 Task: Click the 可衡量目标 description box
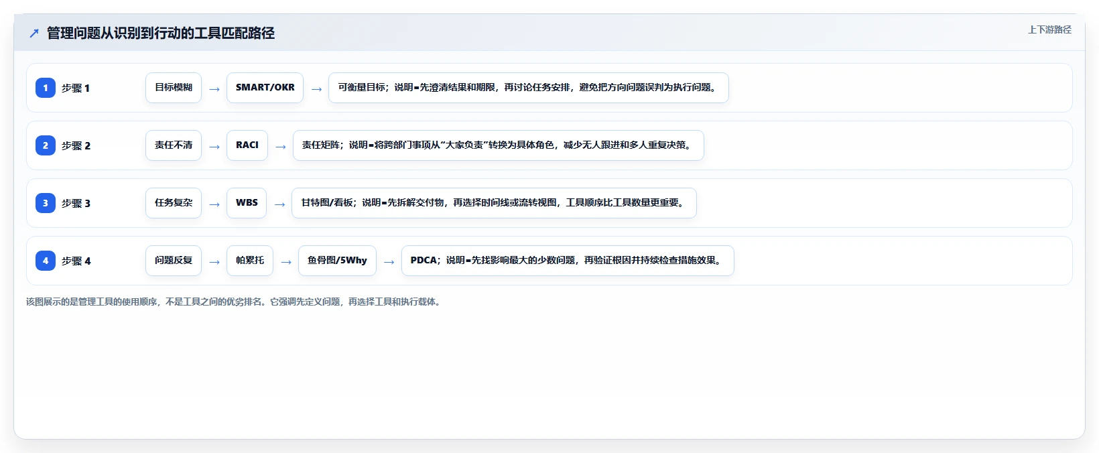pos(528,88)
